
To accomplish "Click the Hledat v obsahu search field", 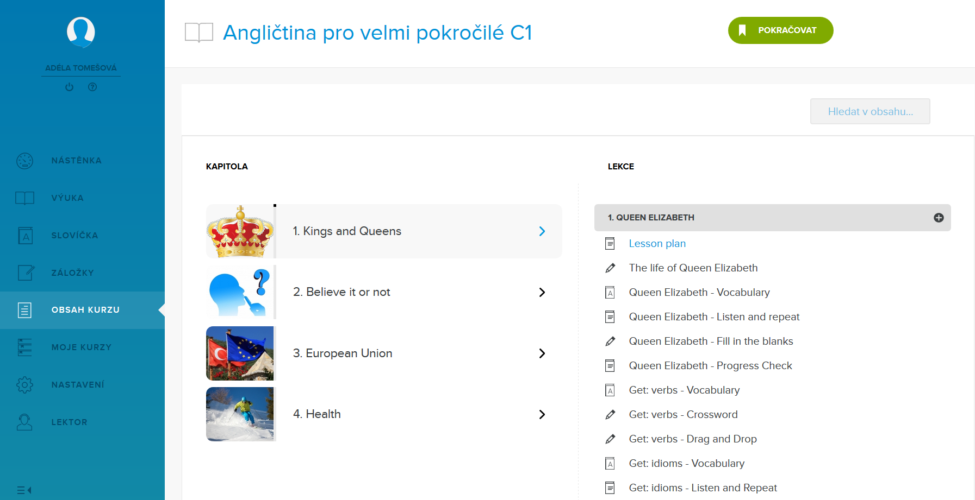I will point(870,111).
